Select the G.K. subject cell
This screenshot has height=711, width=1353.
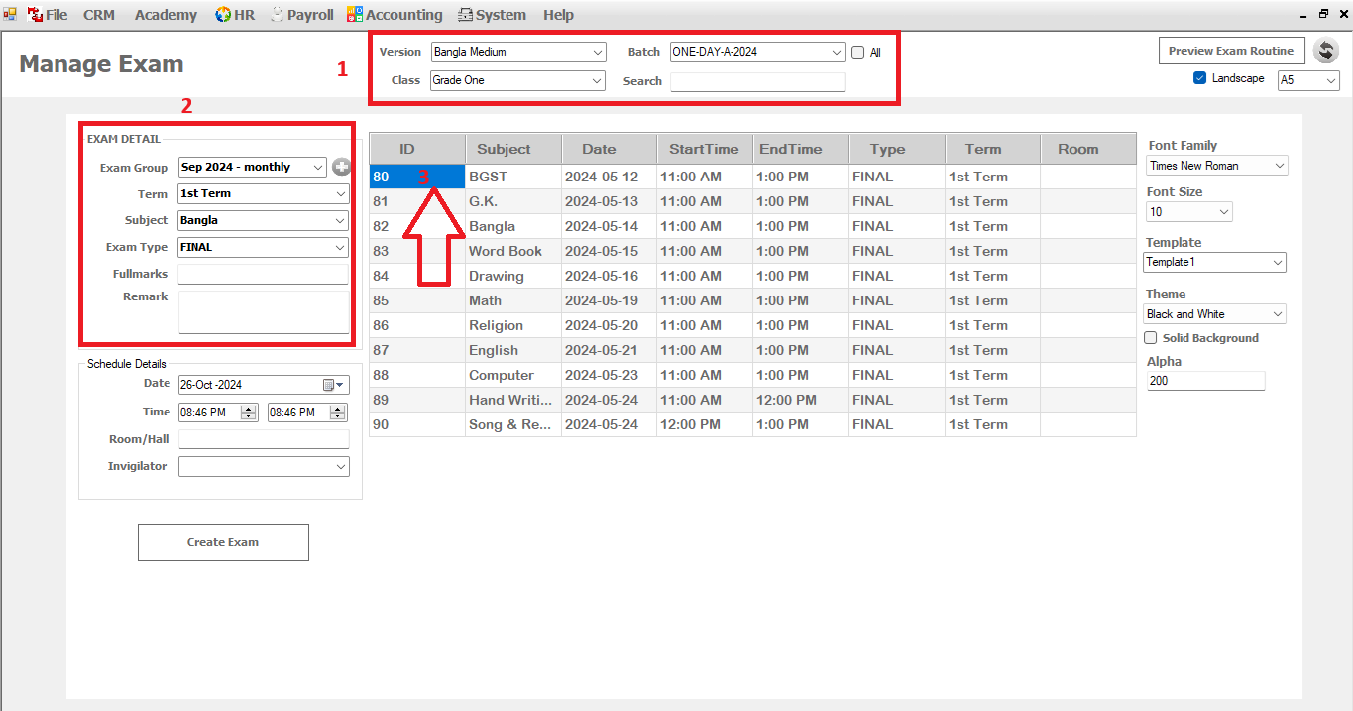coord(513,201)
